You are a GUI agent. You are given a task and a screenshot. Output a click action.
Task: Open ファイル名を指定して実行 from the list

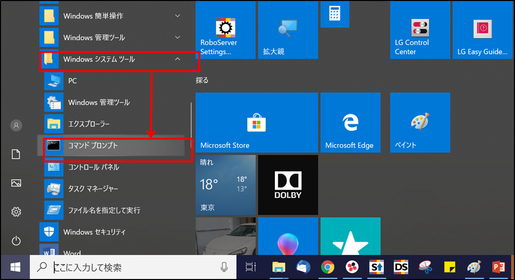115,210
